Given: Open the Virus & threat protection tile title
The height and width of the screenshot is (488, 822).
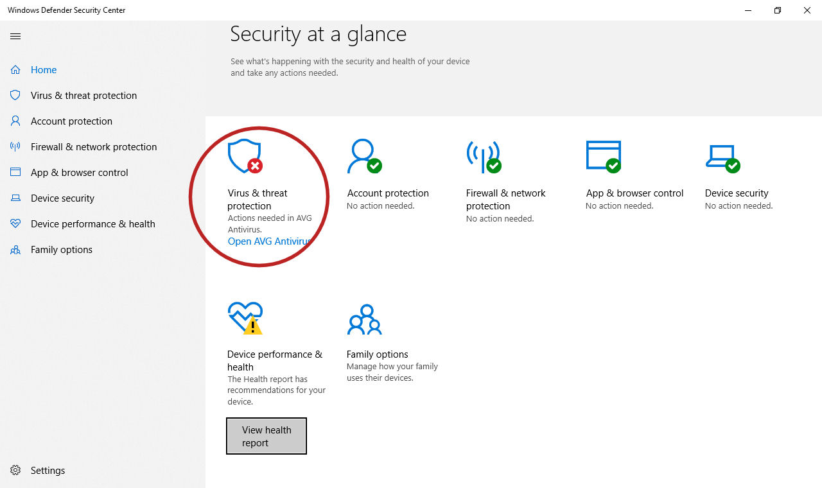Looking at the screenshot, I should pos(258,199).
